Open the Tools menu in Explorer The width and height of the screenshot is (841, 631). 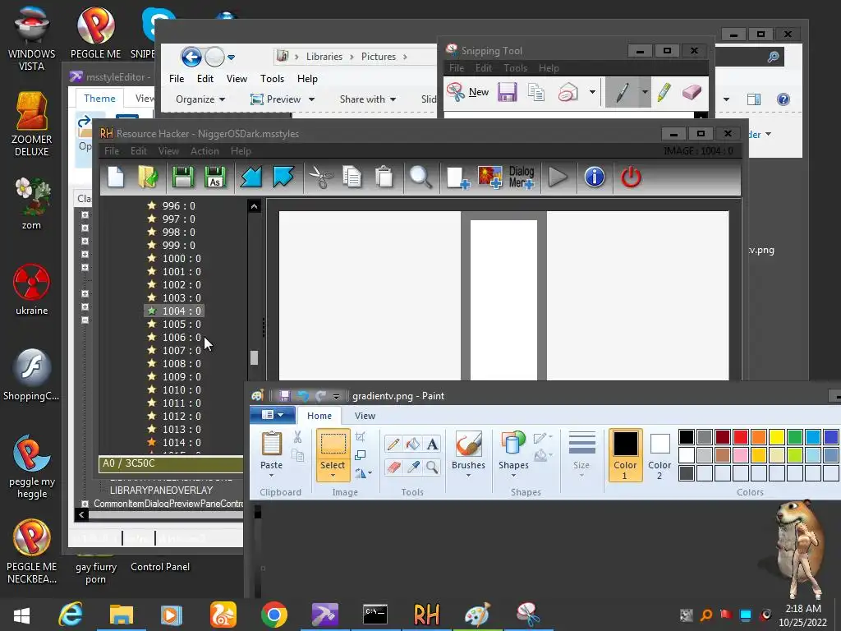point(272,79)
